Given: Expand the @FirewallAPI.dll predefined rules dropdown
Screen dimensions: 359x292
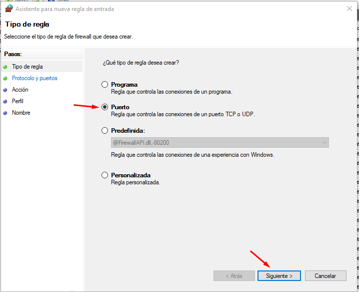Looking at the screenshot, I should (x=324, y=143).
